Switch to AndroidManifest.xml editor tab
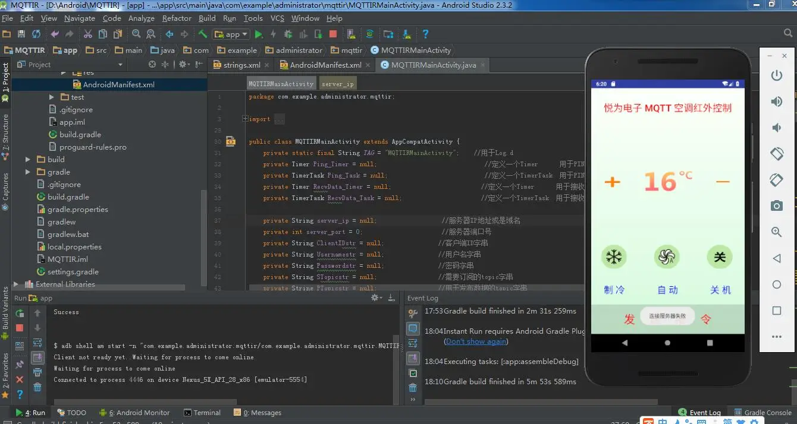 (x=324, y=65)
